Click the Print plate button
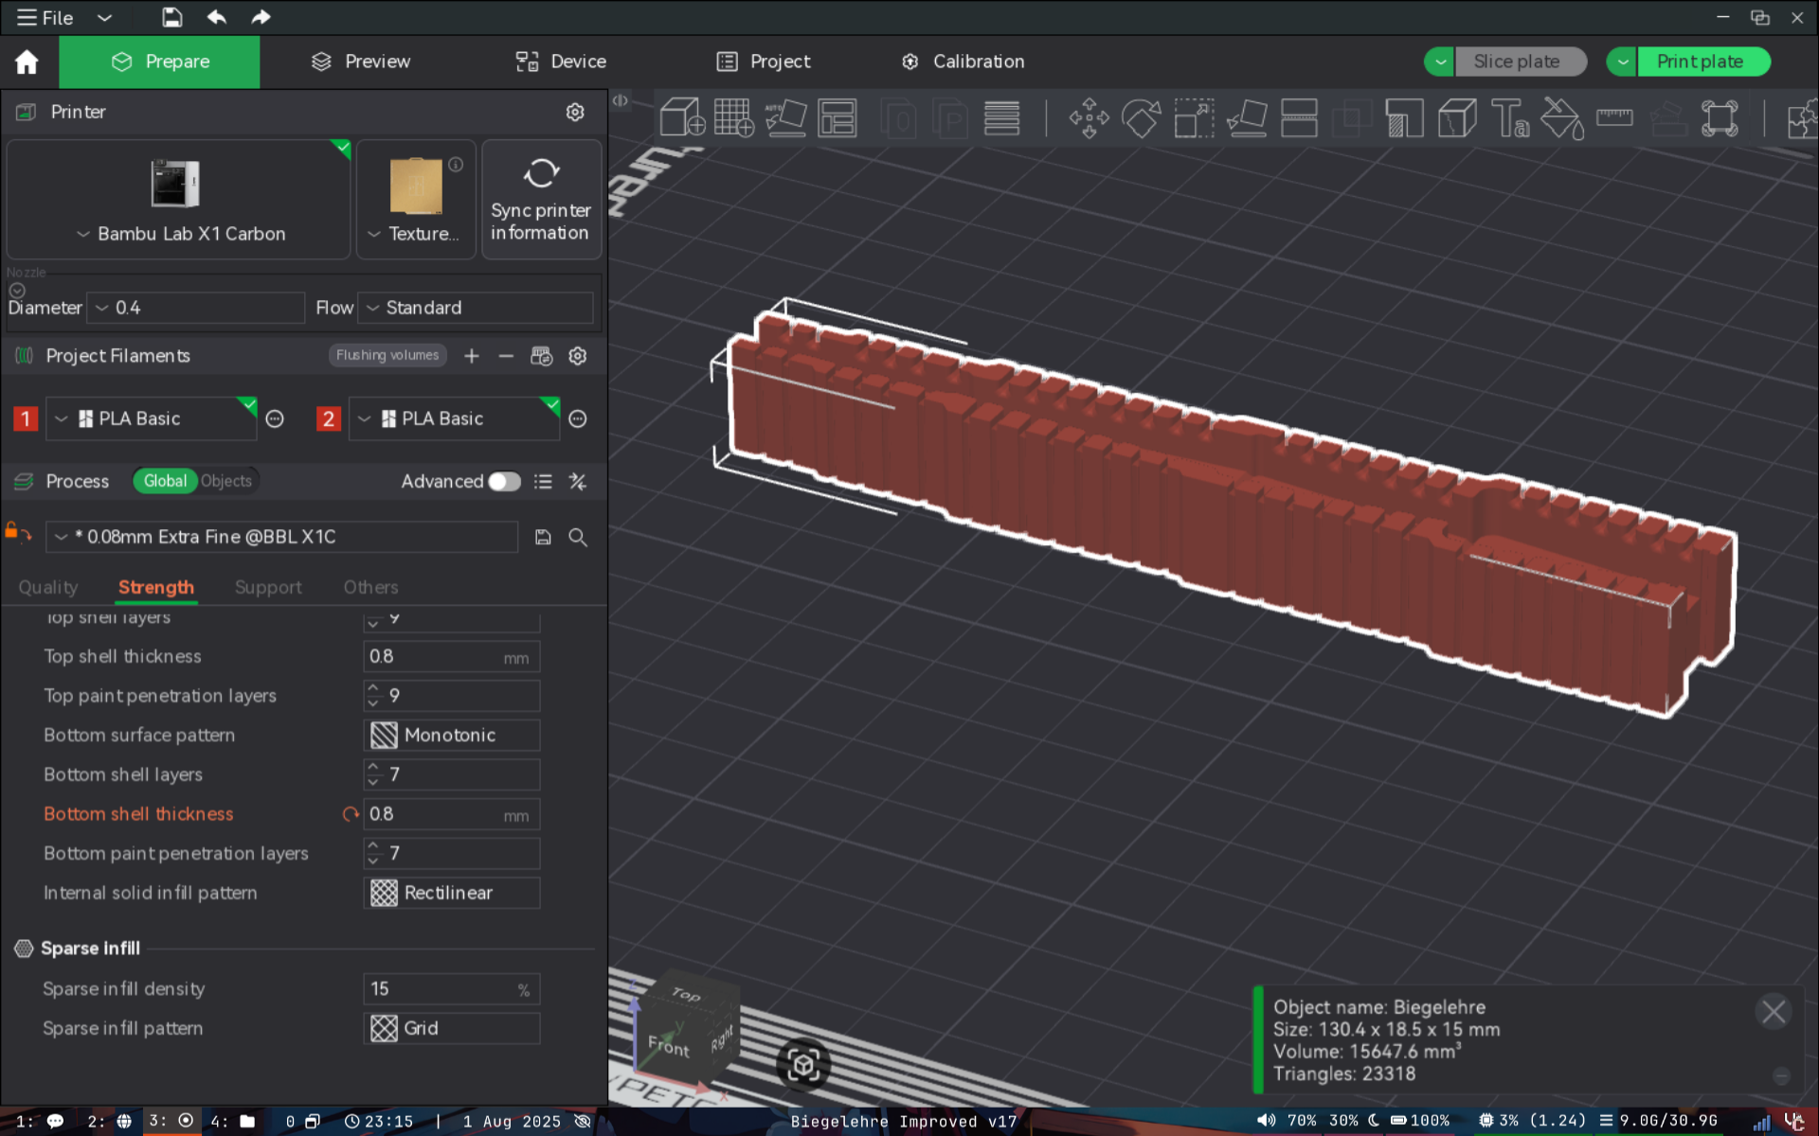This screenshot has height=1136, width=1819. pyautogui.click(x=1703, y=62)
